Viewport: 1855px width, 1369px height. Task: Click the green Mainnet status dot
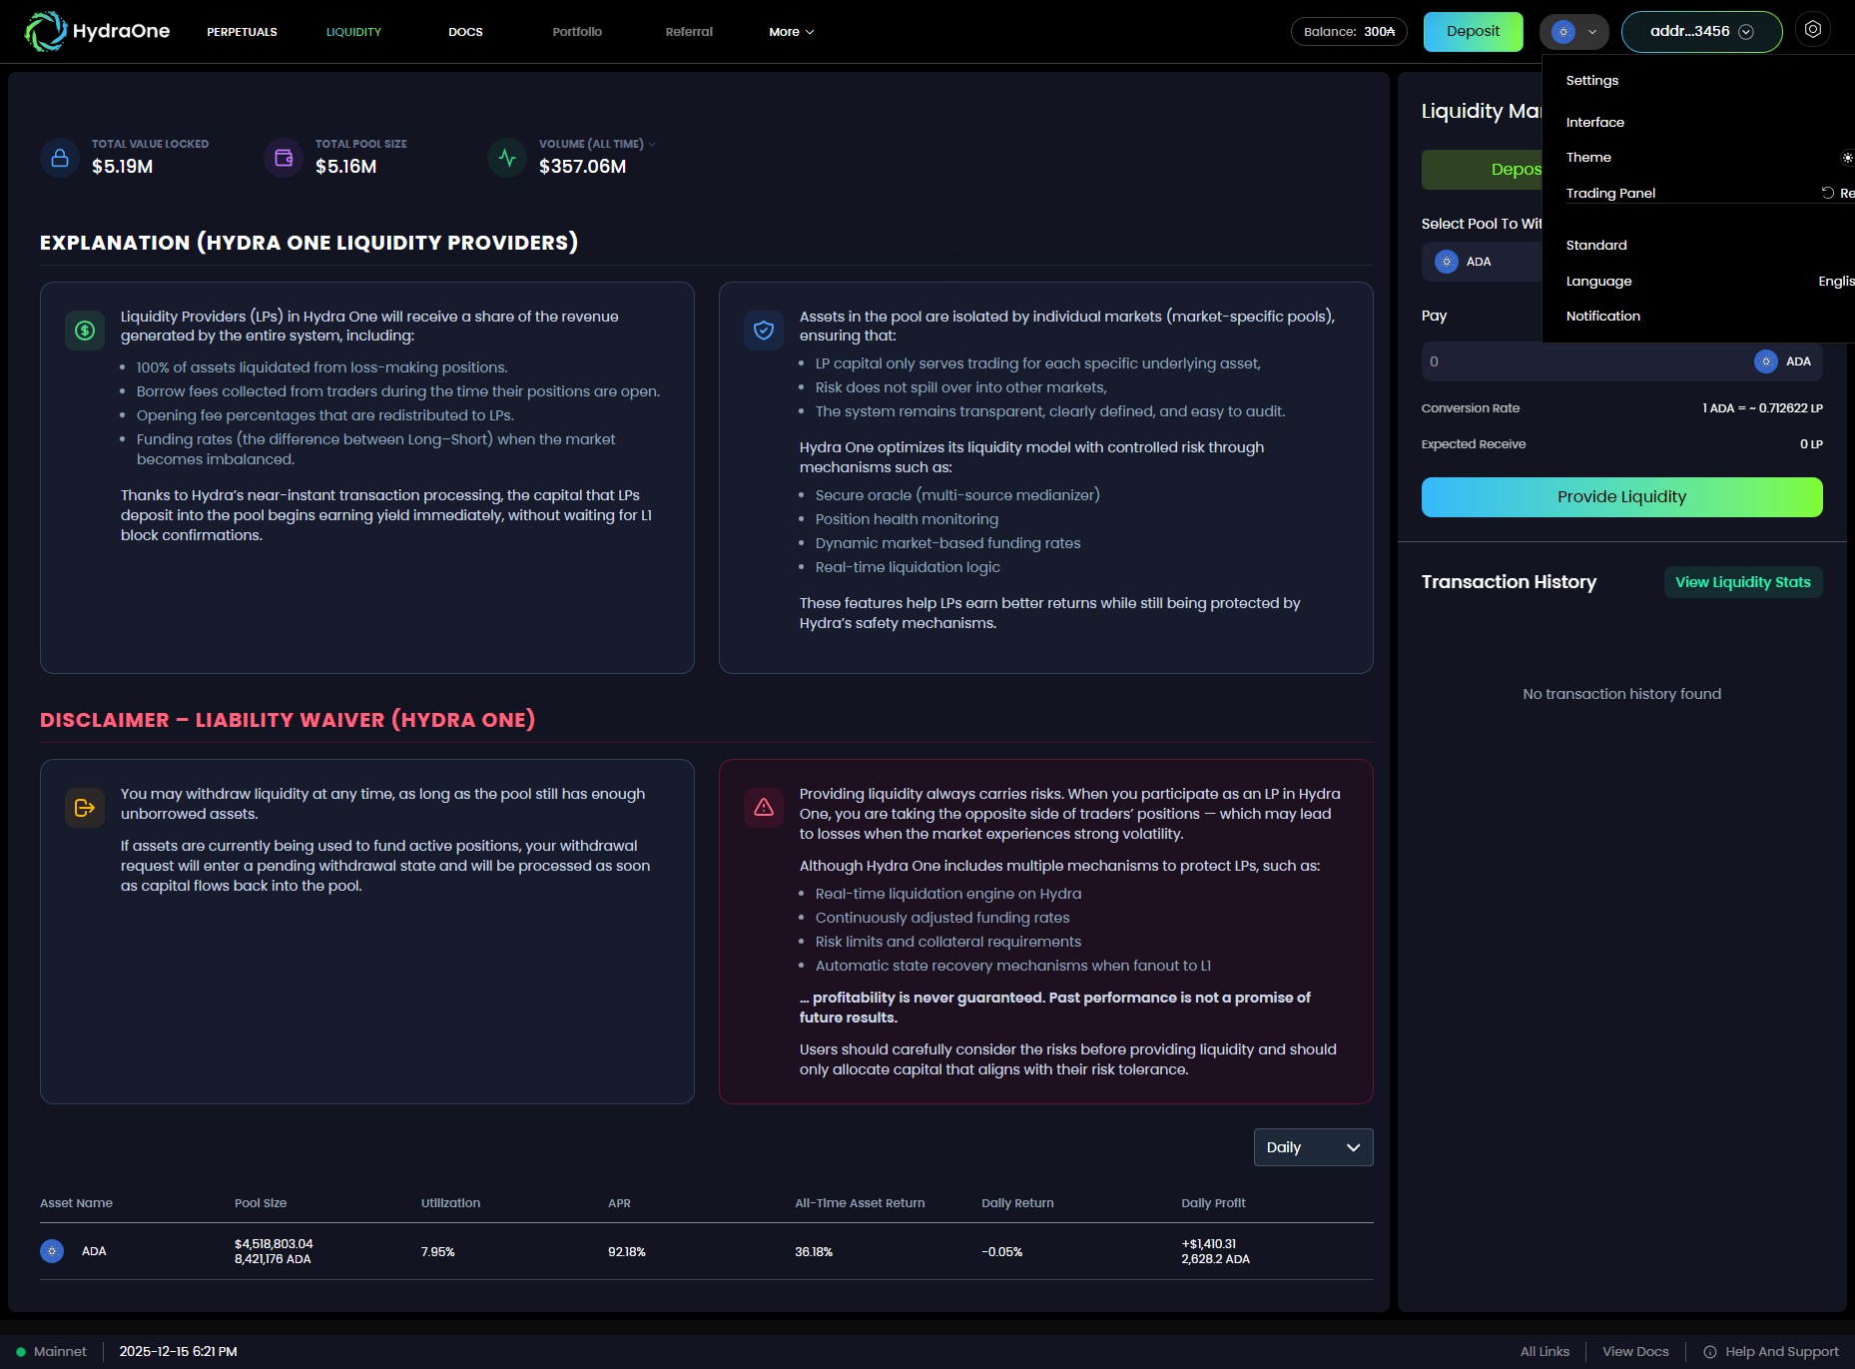[x=21, y=1352]
